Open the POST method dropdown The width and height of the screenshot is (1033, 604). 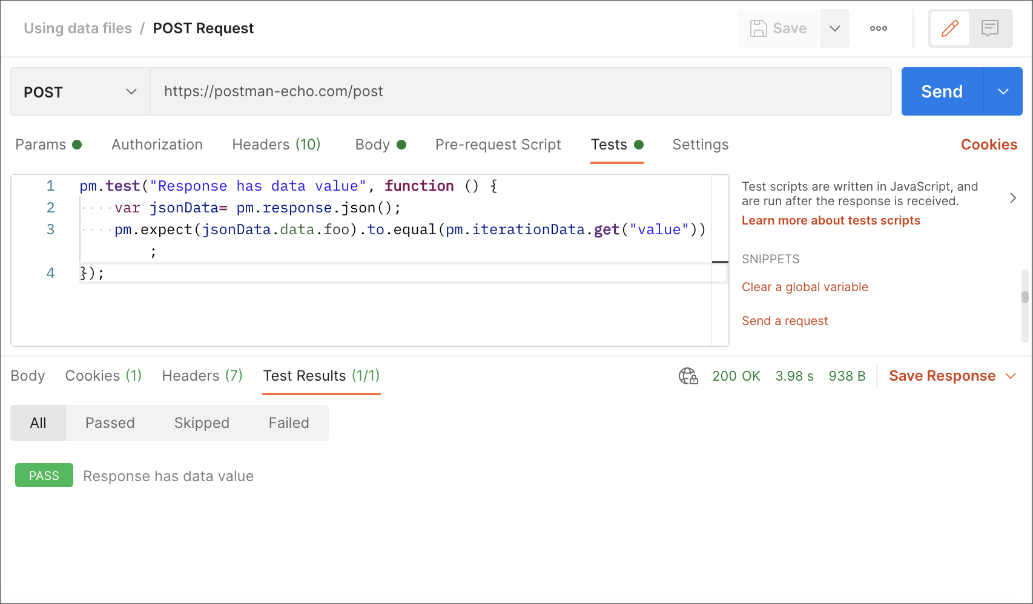click(80, 92)
